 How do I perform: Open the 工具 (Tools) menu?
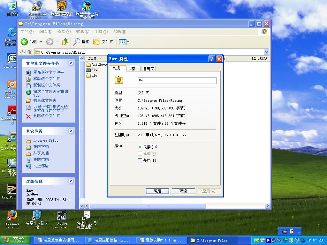tap(101, 32)
